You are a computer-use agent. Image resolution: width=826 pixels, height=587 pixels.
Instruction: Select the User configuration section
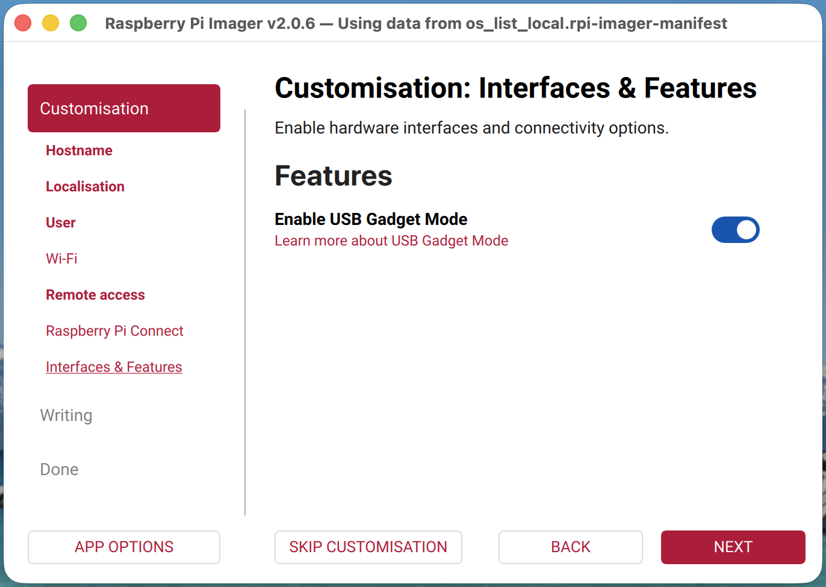(x=60, y=223)
